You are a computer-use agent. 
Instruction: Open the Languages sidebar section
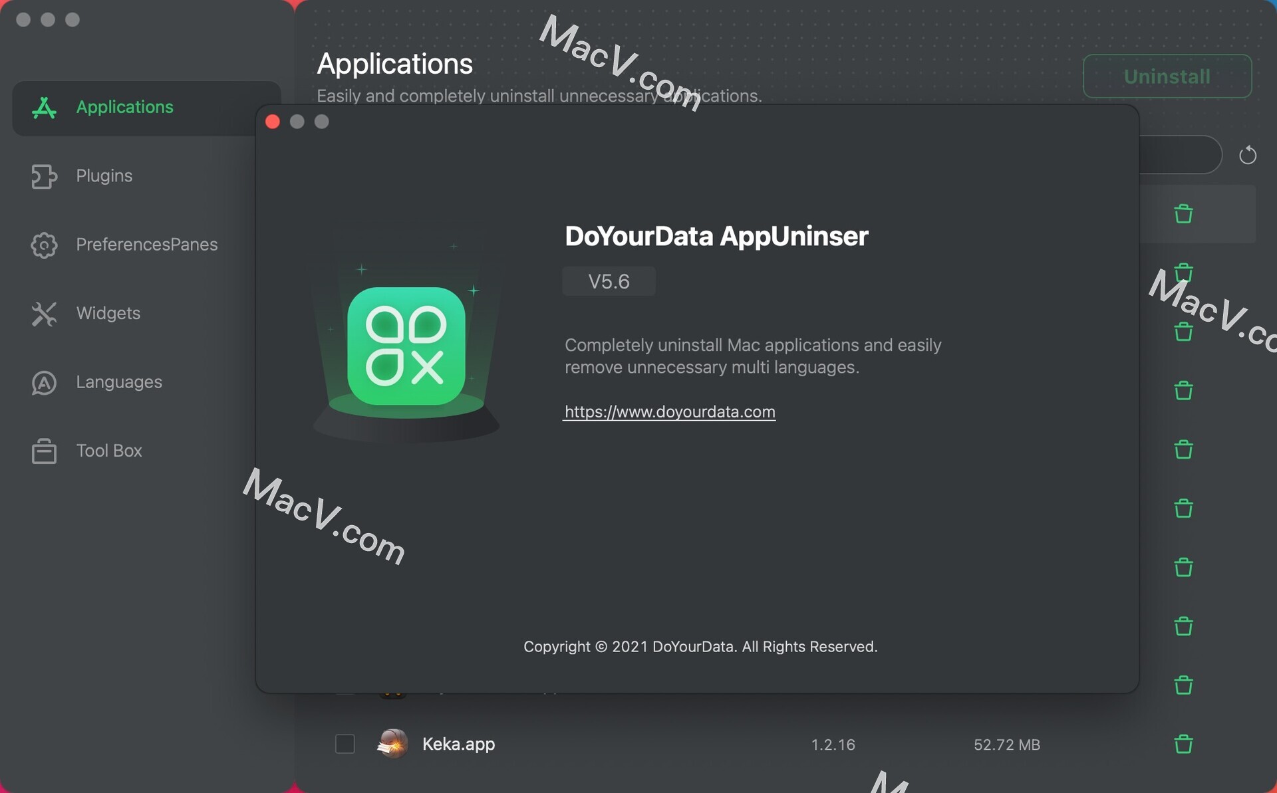pyautogui.click(x=118, y=382)
